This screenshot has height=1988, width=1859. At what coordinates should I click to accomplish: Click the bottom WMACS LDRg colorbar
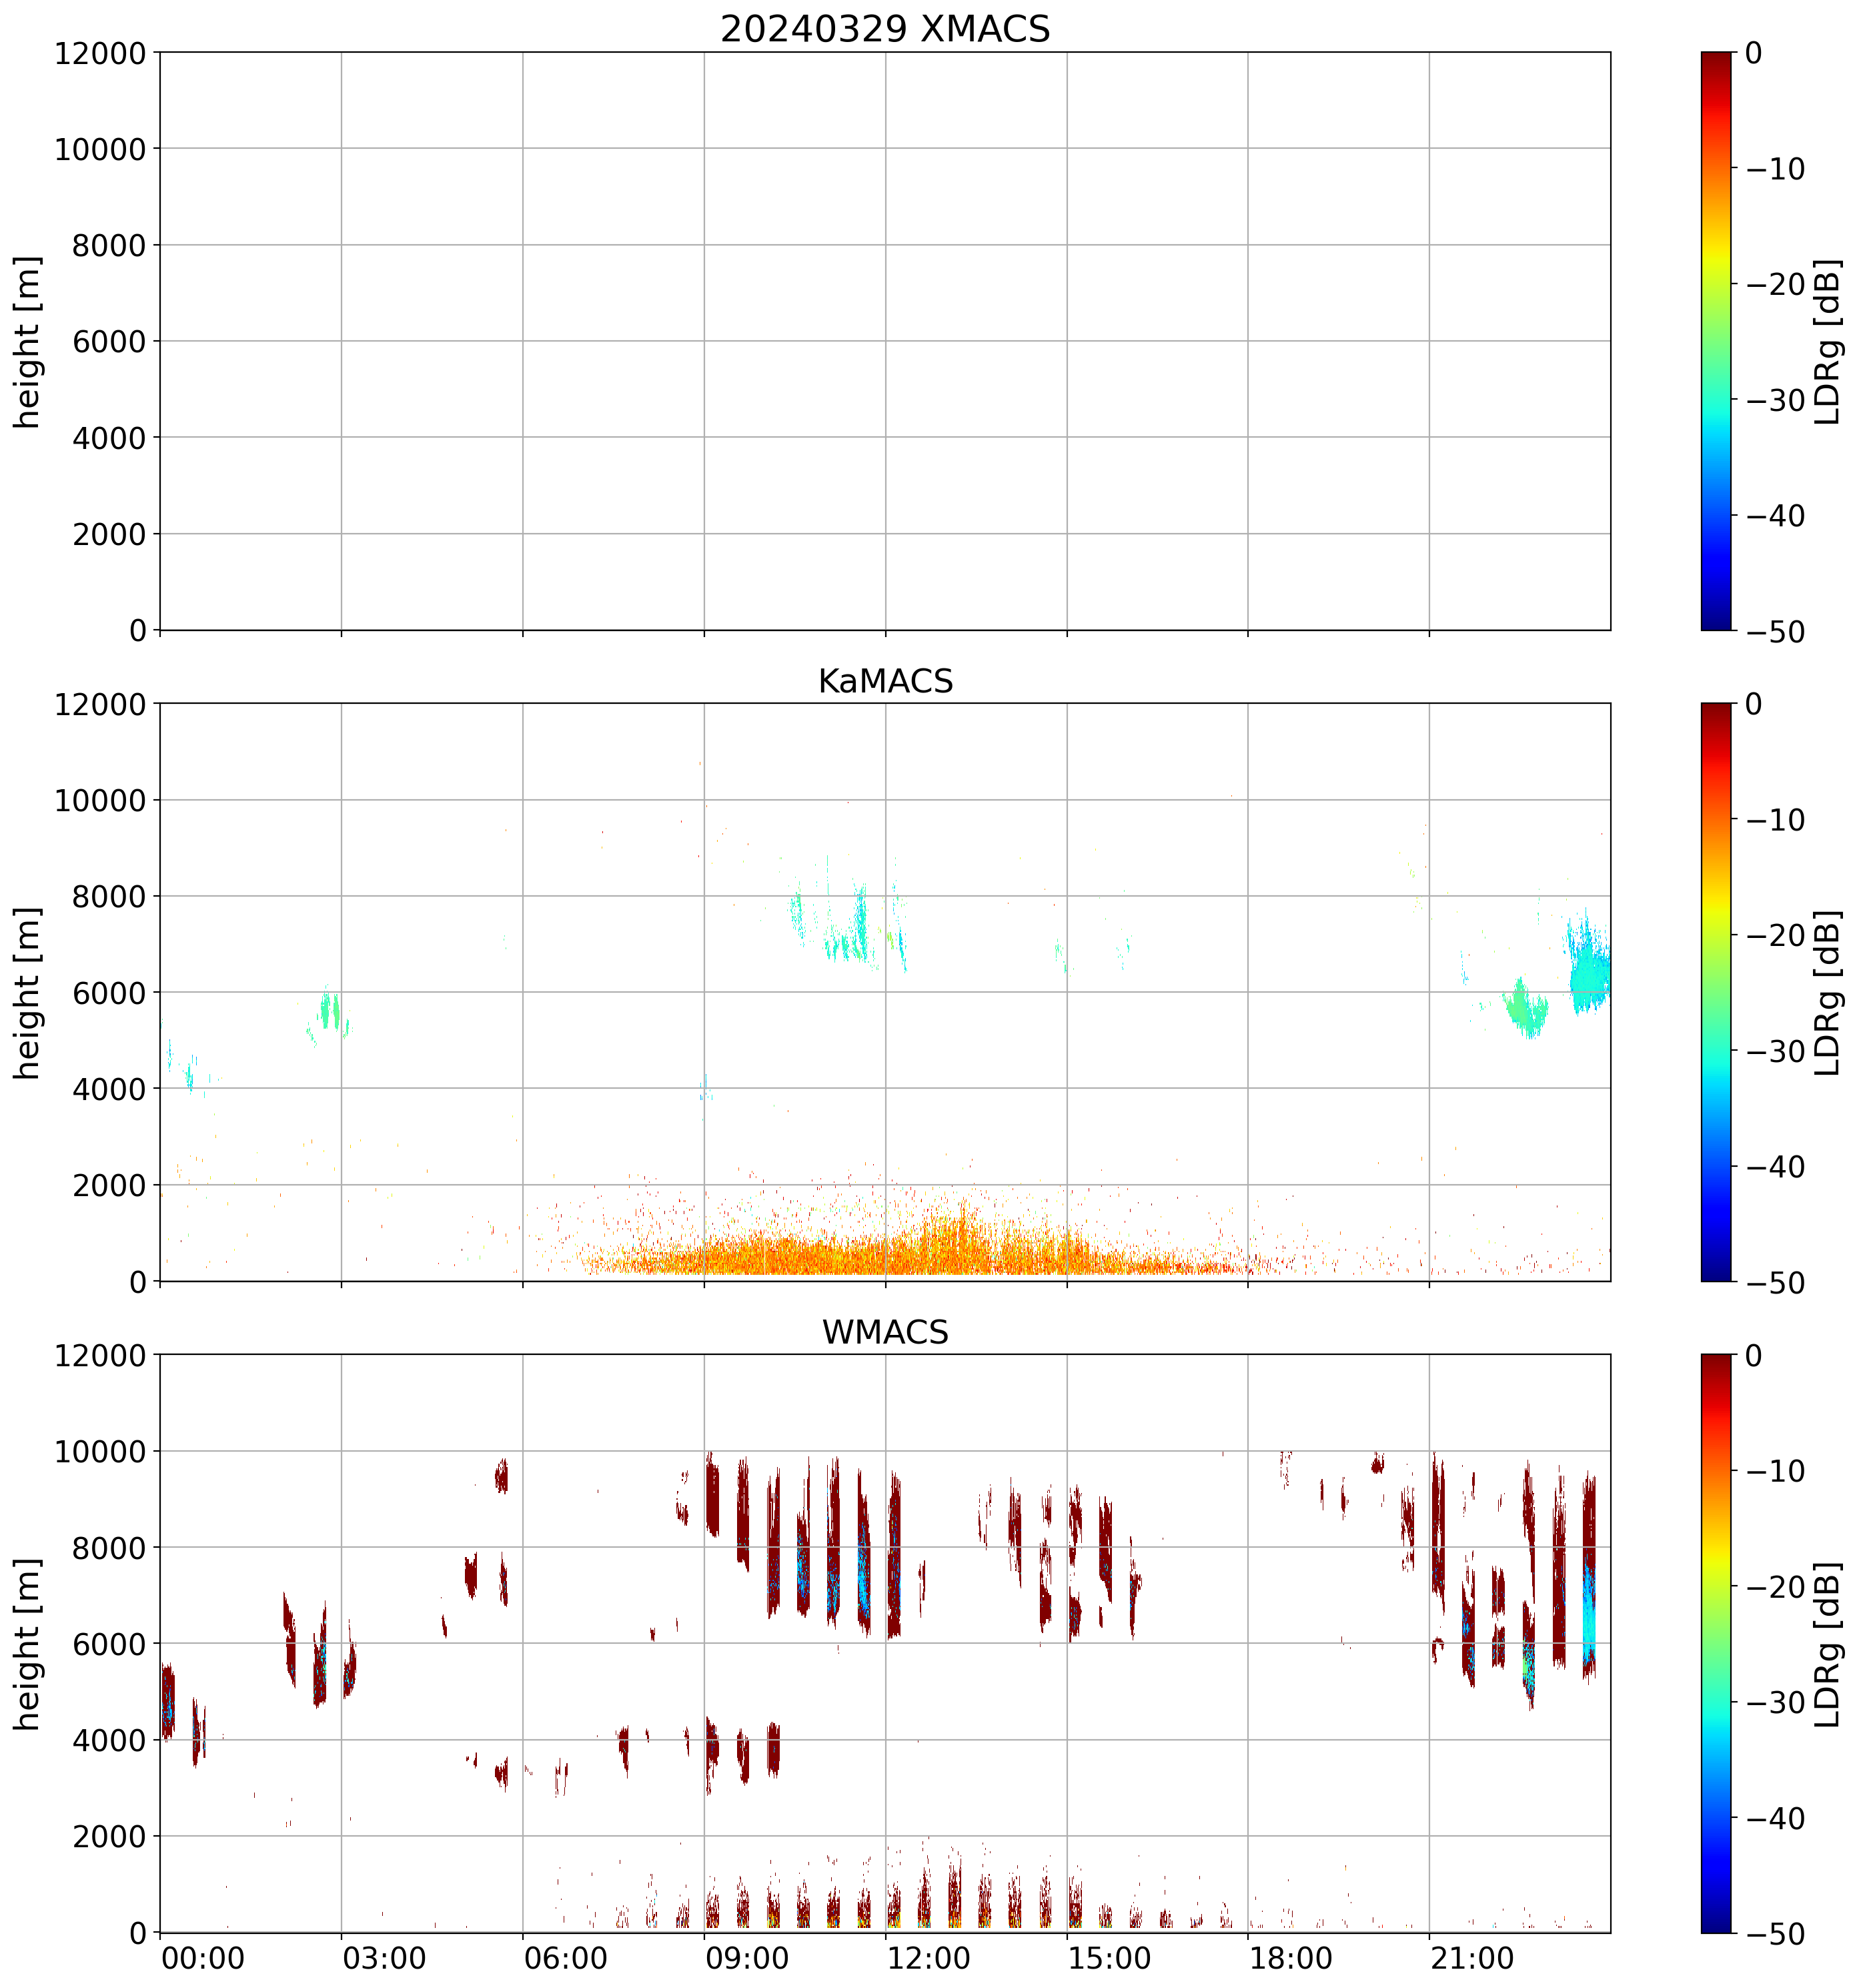(x=1716, y=1643)
